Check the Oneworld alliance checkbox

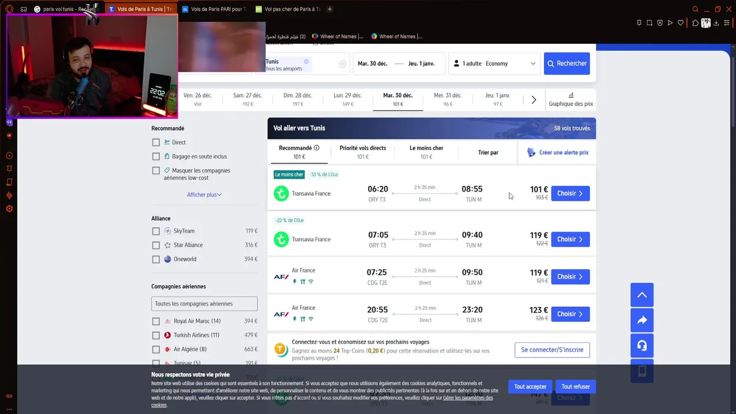click(156, 259)
